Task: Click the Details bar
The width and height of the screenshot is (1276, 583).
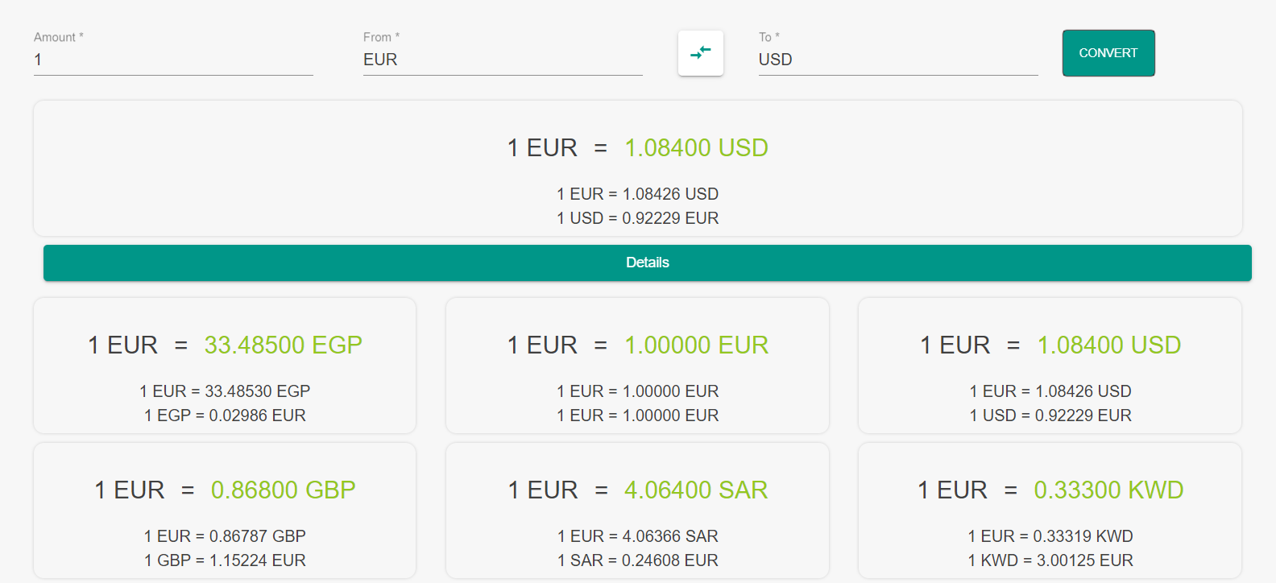Action: click(647, 263)
